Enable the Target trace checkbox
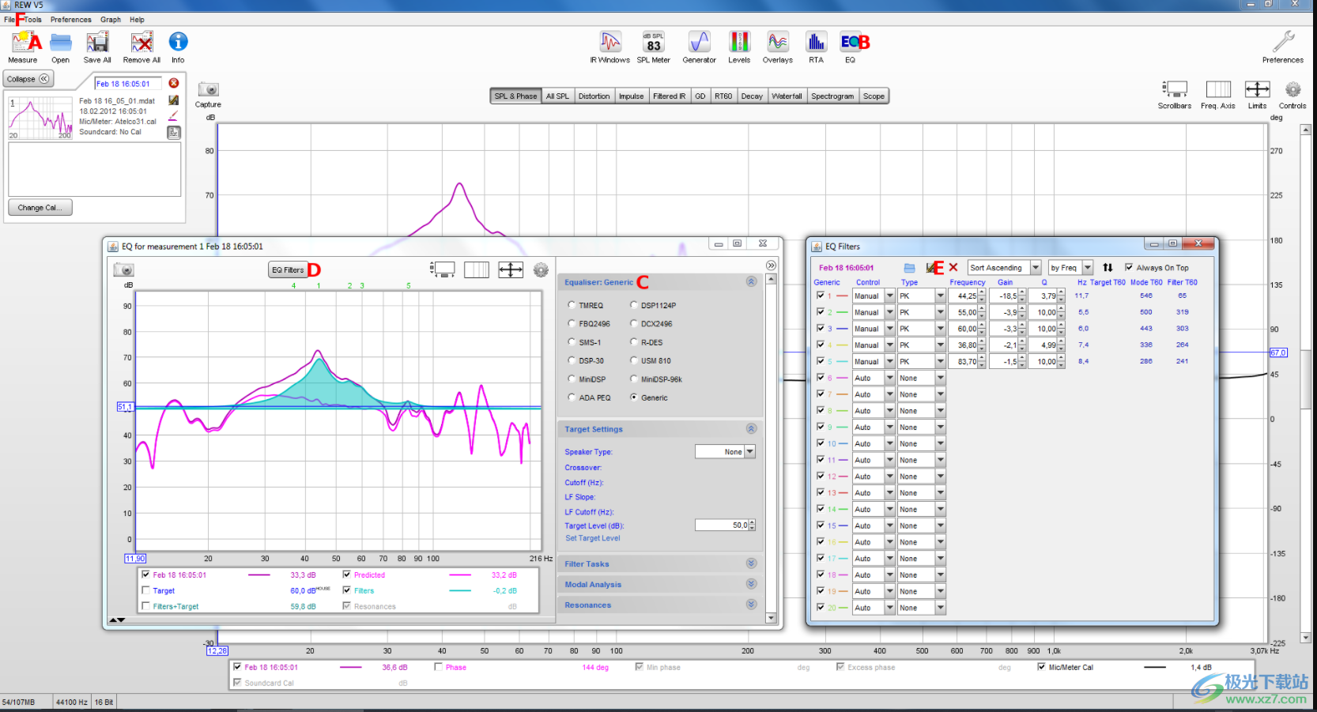 [145, 590]
